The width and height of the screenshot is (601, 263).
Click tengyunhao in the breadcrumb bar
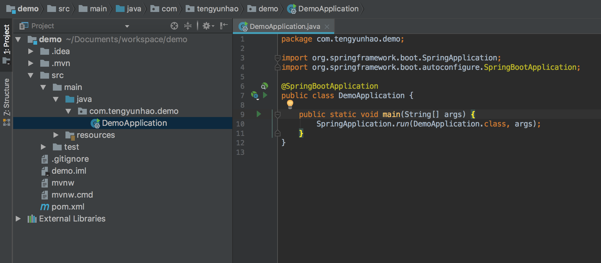pyautogui.click(x=217, y=9)
